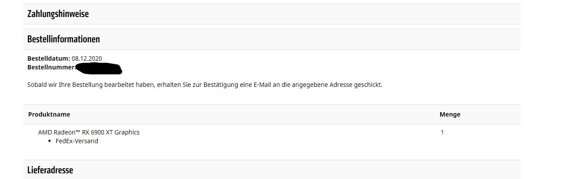Click the Zahlungshinweise section heading
Screen dimensions: 564x179
(x=58, y=14)
